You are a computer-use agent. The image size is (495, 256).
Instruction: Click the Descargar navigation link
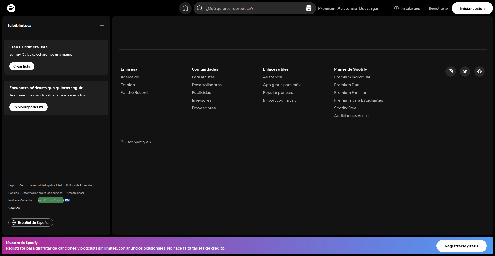[369, 9]
